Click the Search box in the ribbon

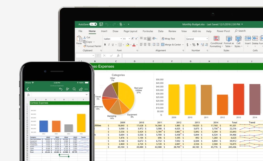(240, 31)
